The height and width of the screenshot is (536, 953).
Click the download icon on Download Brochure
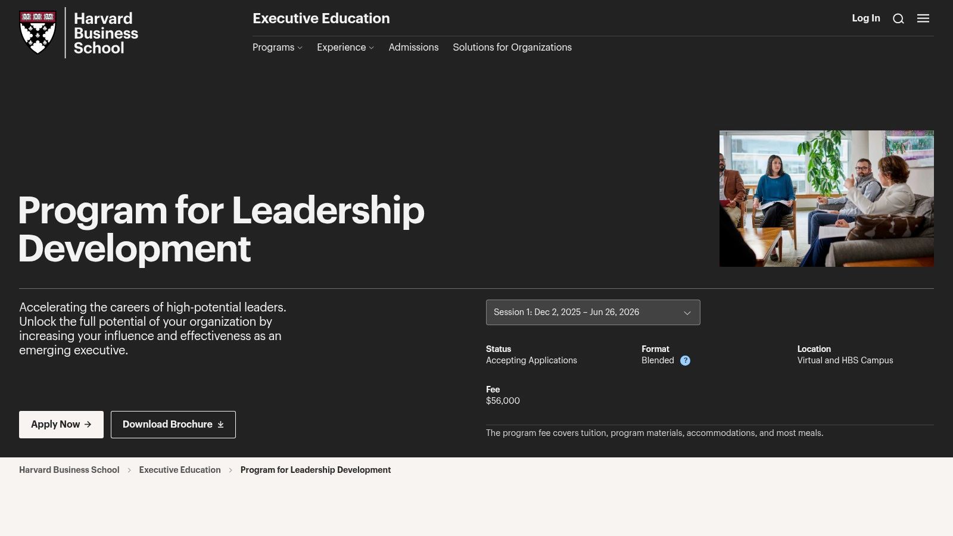point(220,425)
